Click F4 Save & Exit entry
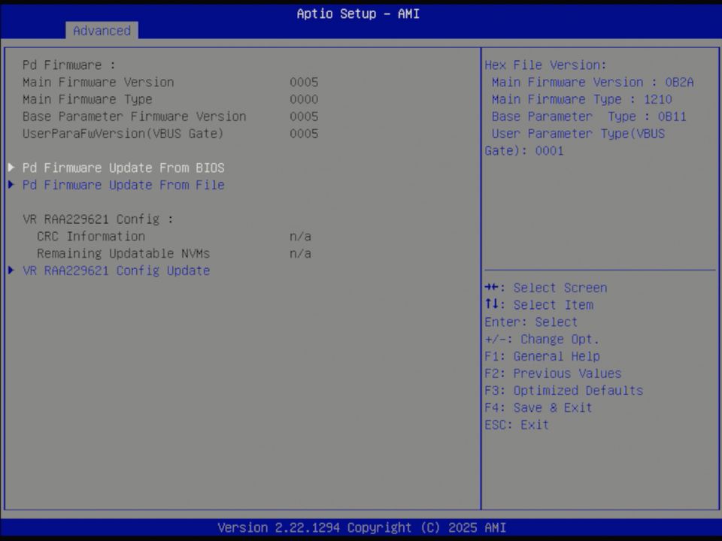 [538, 407]
